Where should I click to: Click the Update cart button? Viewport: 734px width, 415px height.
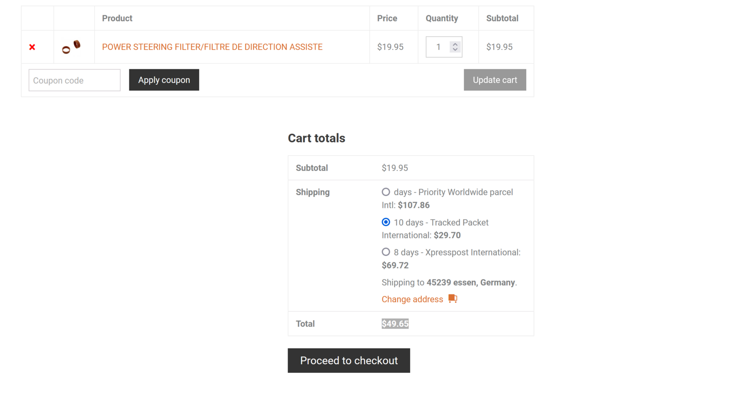(x=495, y=80)
